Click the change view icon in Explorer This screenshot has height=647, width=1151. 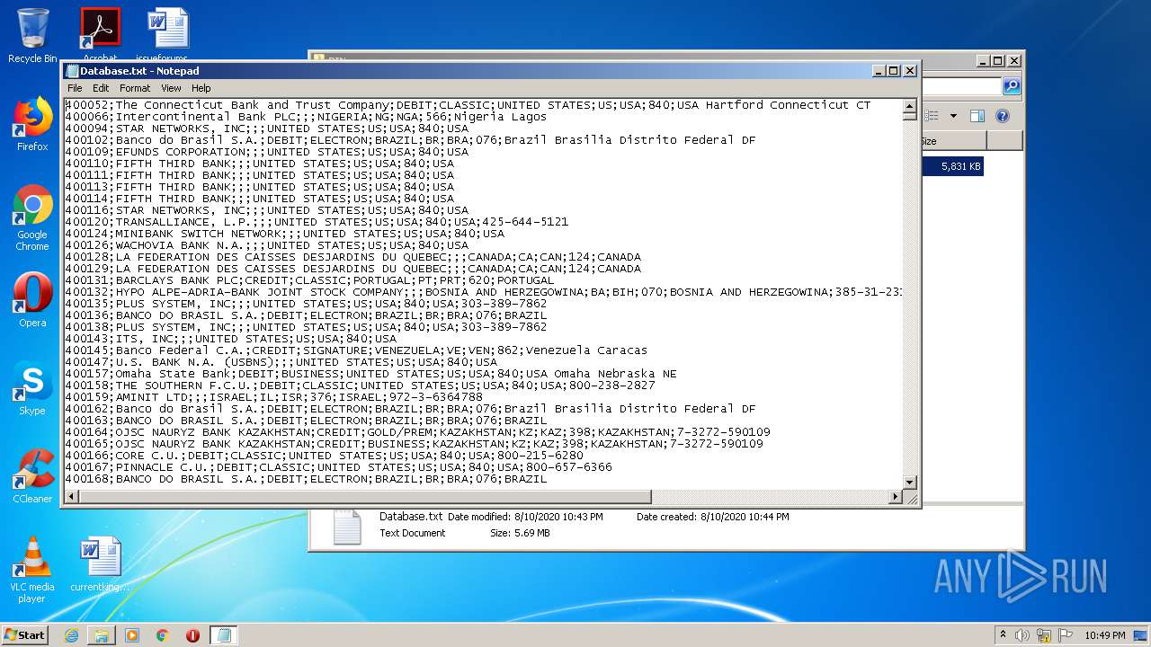(932, 116)
